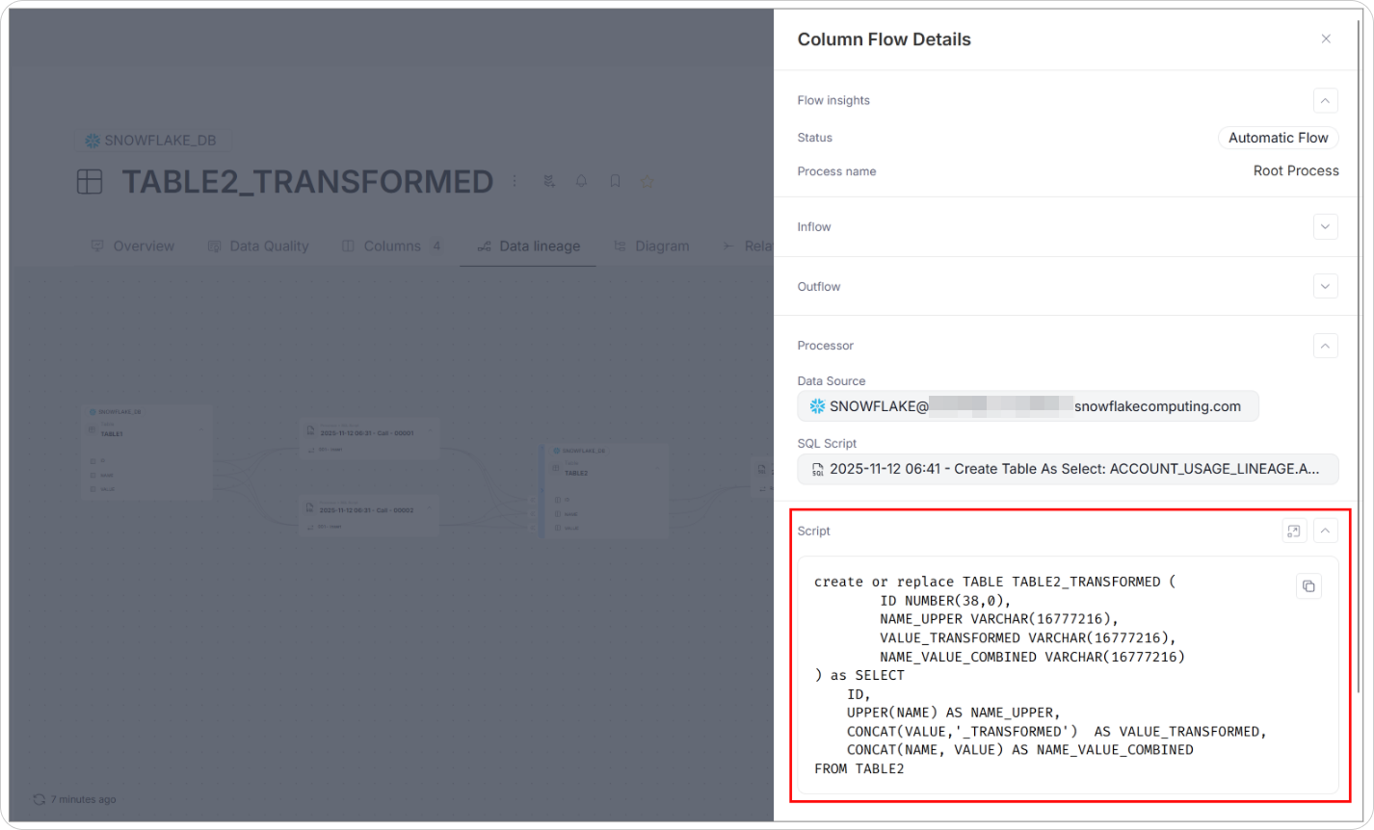Expand the Inflow section
This screenshot has height=830, width=1374.
pos(1325,227)
